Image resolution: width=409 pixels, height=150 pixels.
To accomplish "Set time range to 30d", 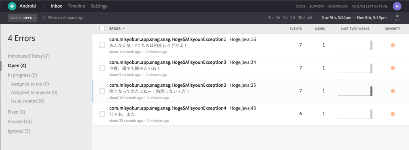I will click(x=301, y=18).
